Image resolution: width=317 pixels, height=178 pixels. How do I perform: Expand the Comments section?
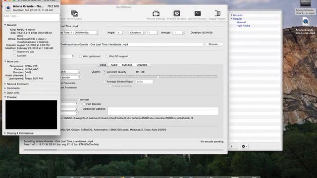[x=5, y=88]
